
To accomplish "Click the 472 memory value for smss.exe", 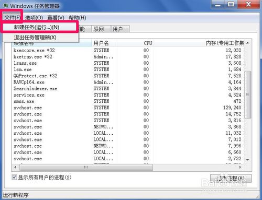I will click(x=237, y=101).
